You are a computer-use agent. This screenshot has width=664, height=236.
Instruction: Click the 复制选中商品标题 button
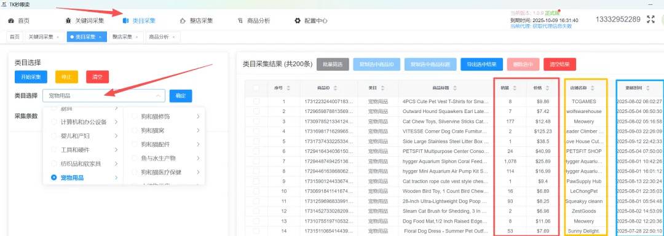pyautogui.click(x=430, y=65)
